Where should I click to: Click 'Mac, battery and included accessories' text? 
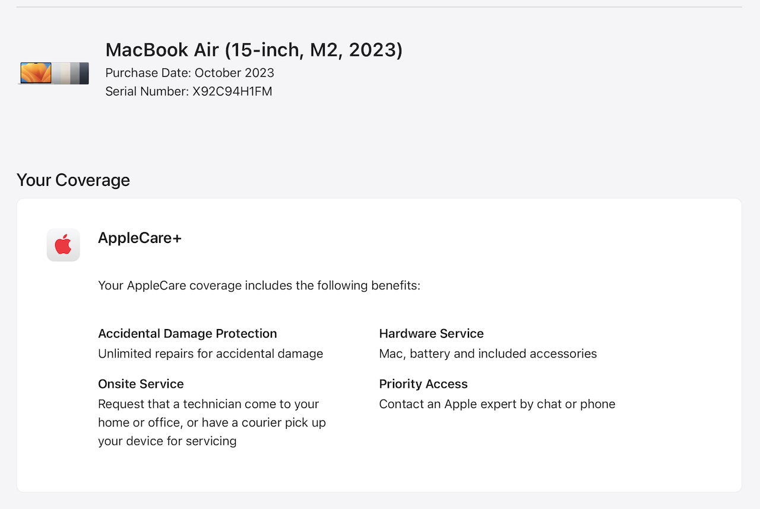click(488, 354)
